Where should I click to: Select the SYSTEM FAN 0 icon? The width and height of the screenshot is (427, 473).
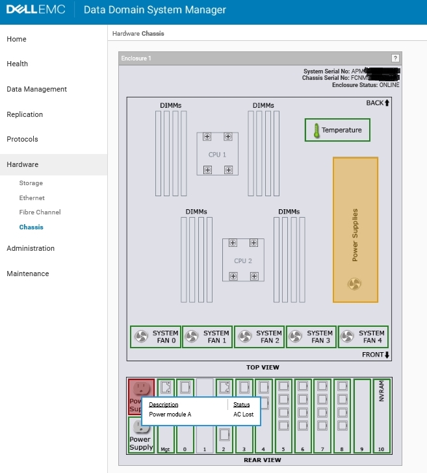(x=141, y=337)
